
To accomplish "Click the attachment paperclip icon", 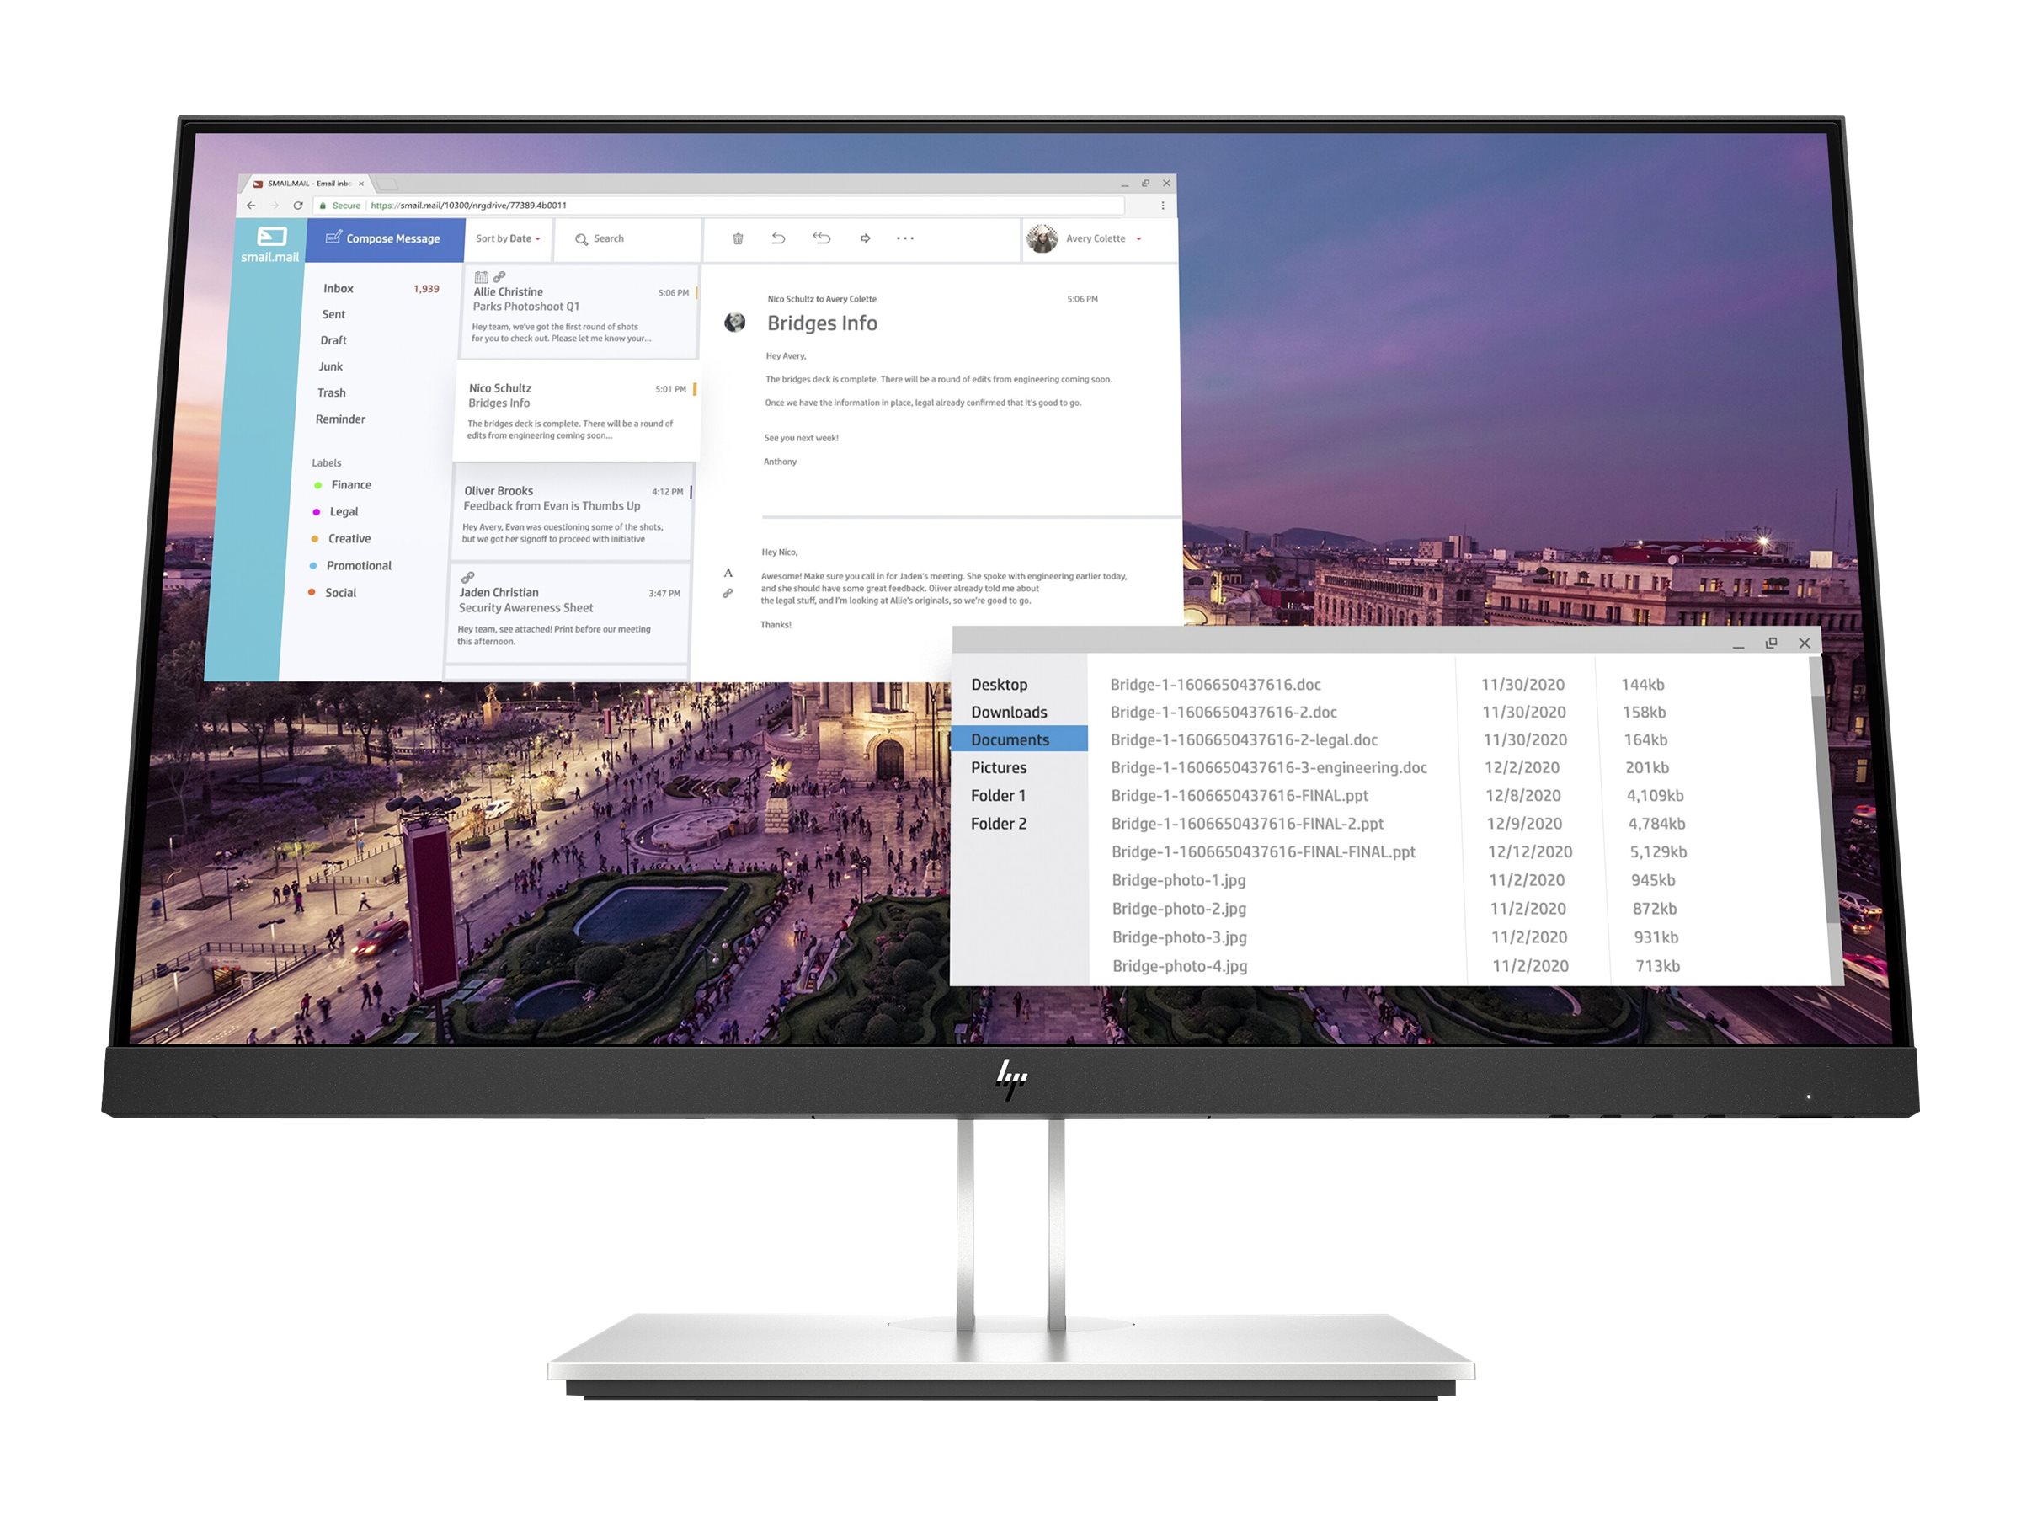I will [x=728, y=592].
